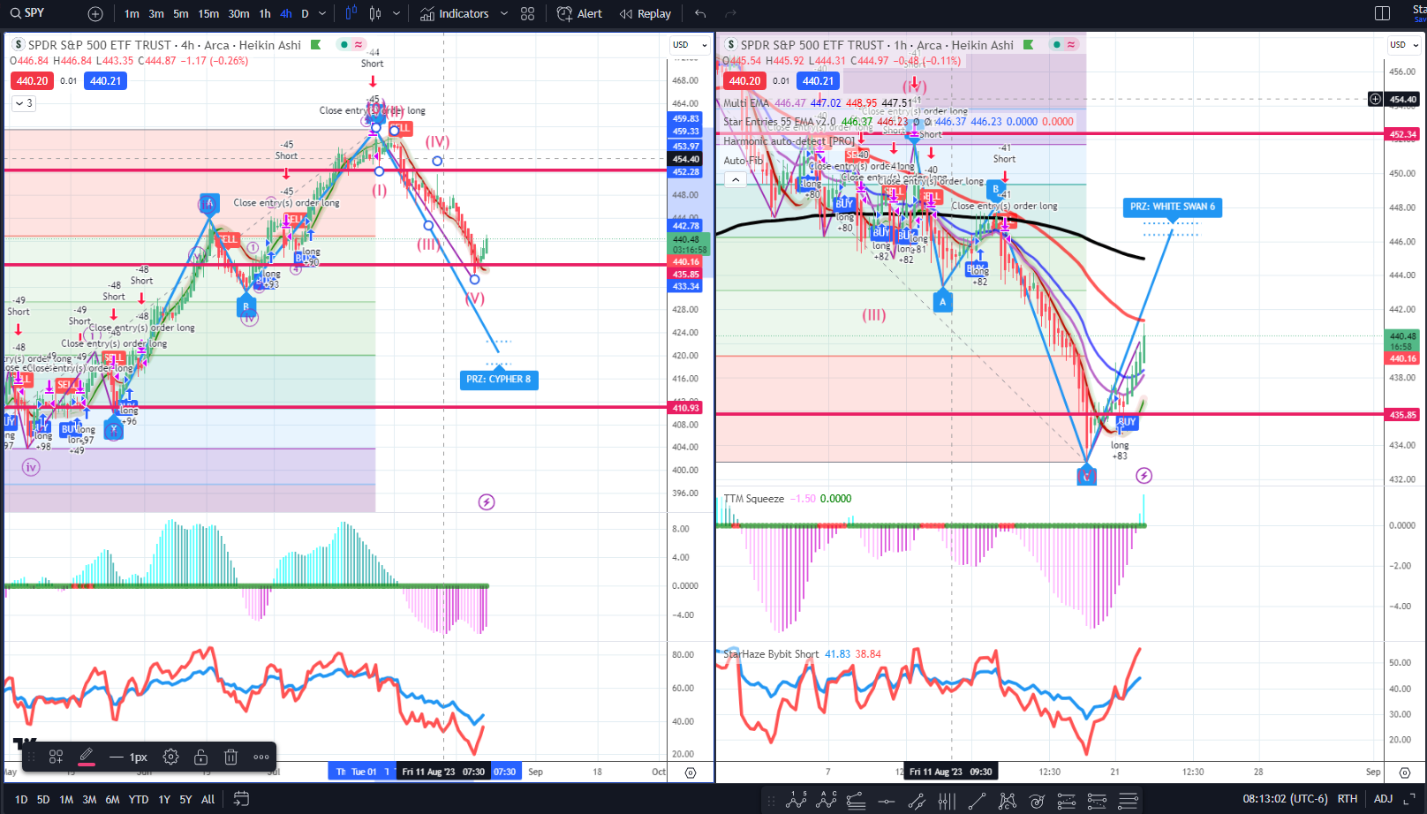Click the 440.20 sell button on the 1h chart
Viewport: 1427px width, 814px height.
(x=744, y=81)
